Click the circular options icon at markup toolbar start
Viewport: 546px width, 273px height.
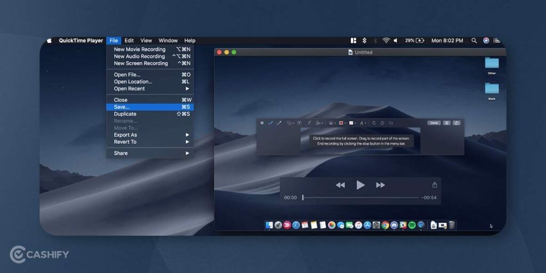[x=262, y=123]
